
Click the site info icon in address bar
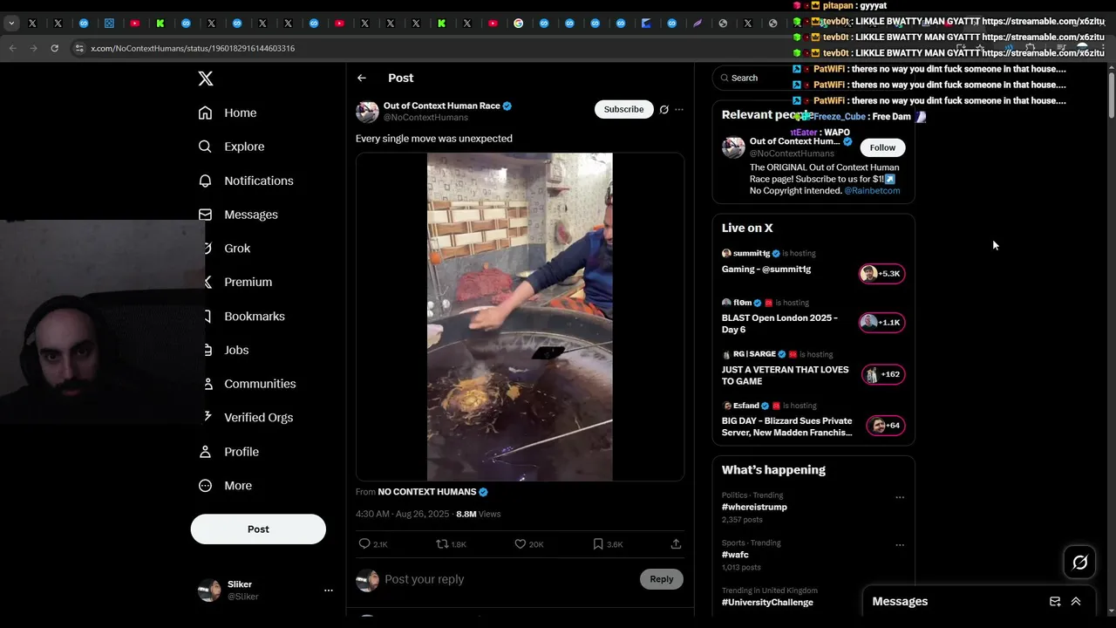point(79,48)
